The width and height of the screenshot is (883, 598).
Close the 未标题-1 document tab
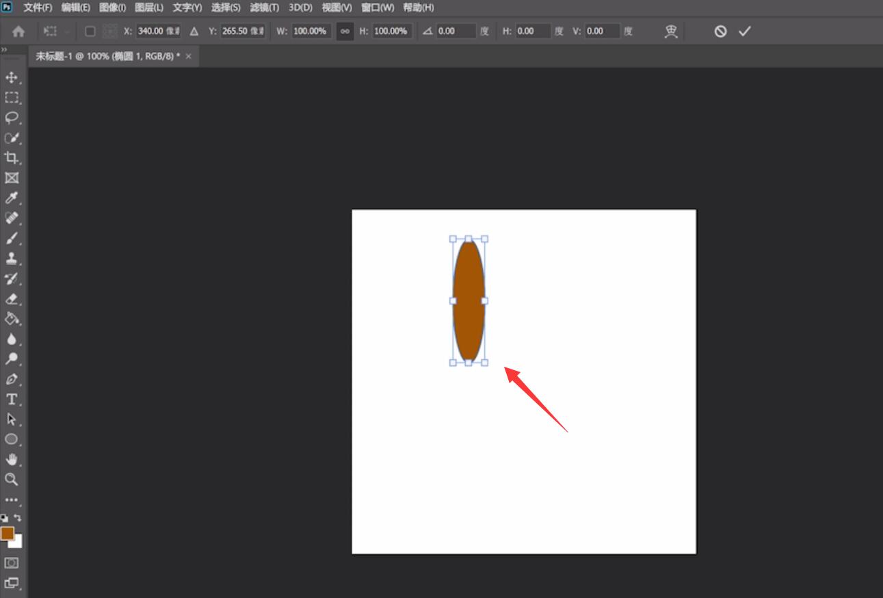click(189, 56)
